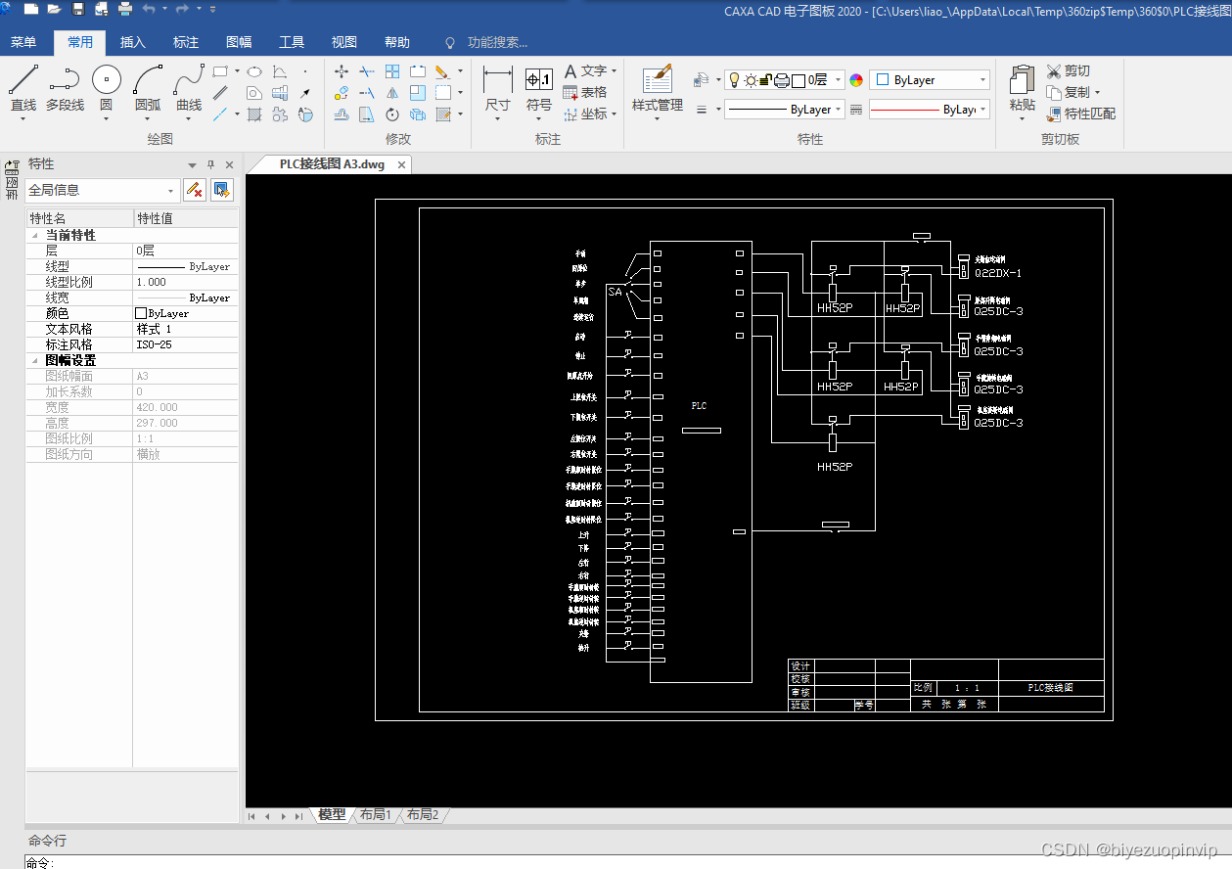Image resolution: width=1232 pixels, height=869 pixels.
Task: Click the color wheel icon in 特性 group
Action: [x=856, y=80]
